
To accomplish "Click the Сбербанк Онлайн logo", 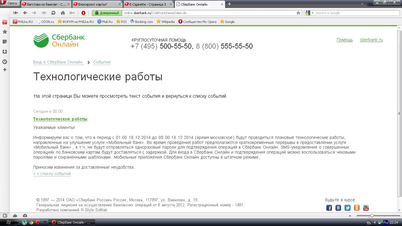I will click(x=59, y=41).
